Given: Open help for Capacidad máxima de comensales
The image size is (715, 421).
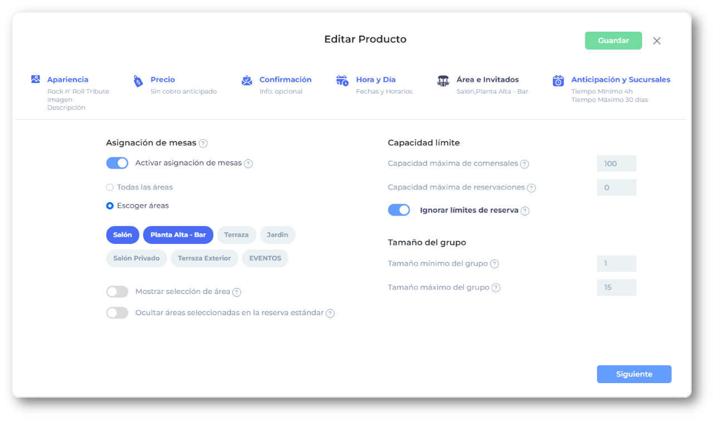Looking at the screenshot, I should [525, 164].
